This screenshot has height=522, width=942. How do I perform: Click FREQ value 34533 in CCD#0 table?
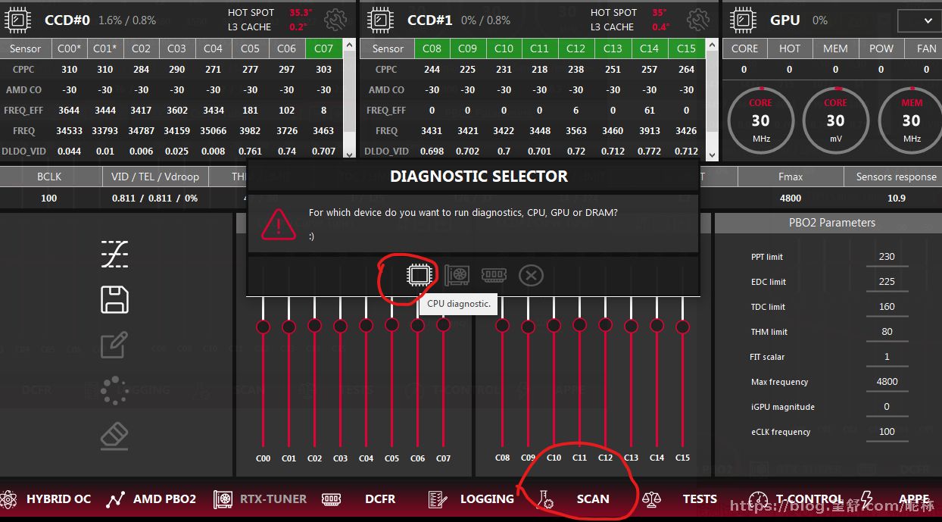pyautogui.click(x=69, y=131)
